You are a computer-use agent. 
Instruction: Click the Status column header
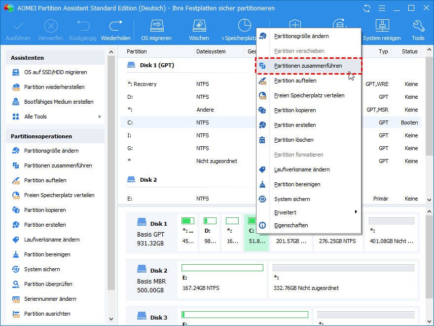pyautogui.click(x=410, y=51)
